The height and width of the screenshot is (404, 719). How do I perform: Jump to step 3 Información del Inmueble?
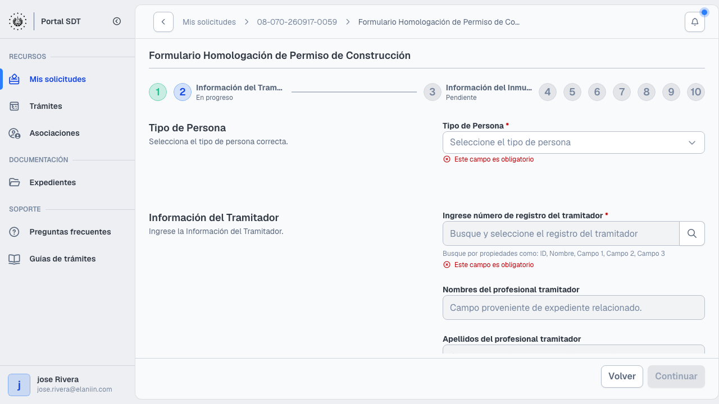[x=433, y=92]
